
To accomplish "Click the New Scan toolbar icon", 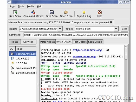I will 15,12.
